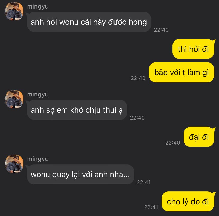
Task: Click the 22:40 timestamp beside 'đại đi'
Action: pos(173,143)
